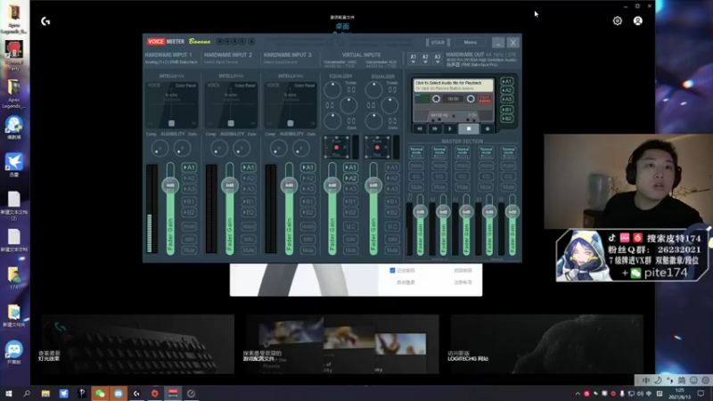Change Normal mode on master bus A1
Image resolution: width=713 pixels, height=401 pixels.
click(x=416, y=151)
